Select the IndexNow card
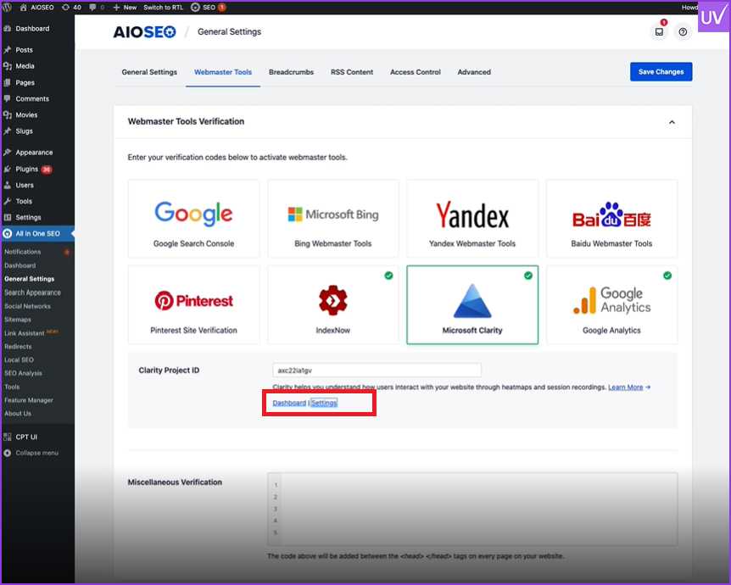 tap(333, 305)
